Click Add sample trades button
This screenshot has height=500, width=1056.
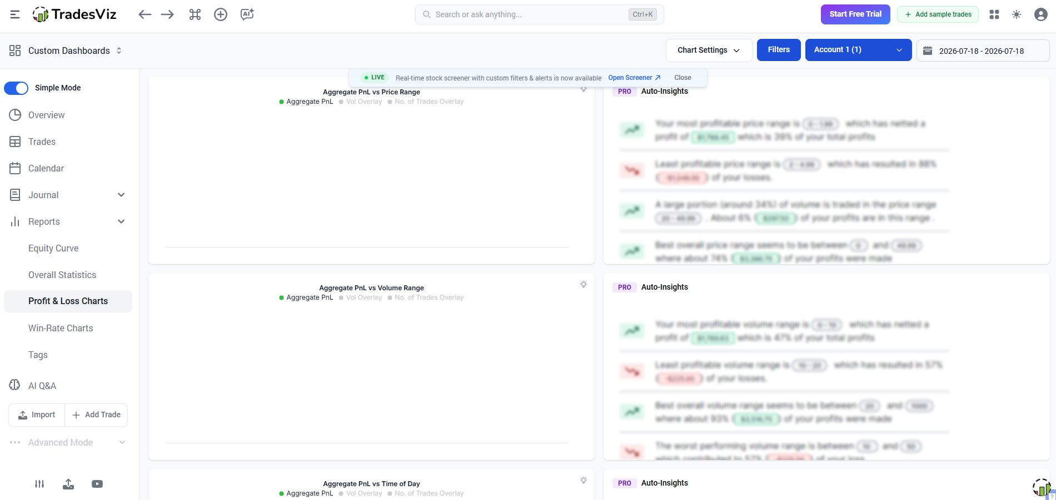[x=938, y=14]
